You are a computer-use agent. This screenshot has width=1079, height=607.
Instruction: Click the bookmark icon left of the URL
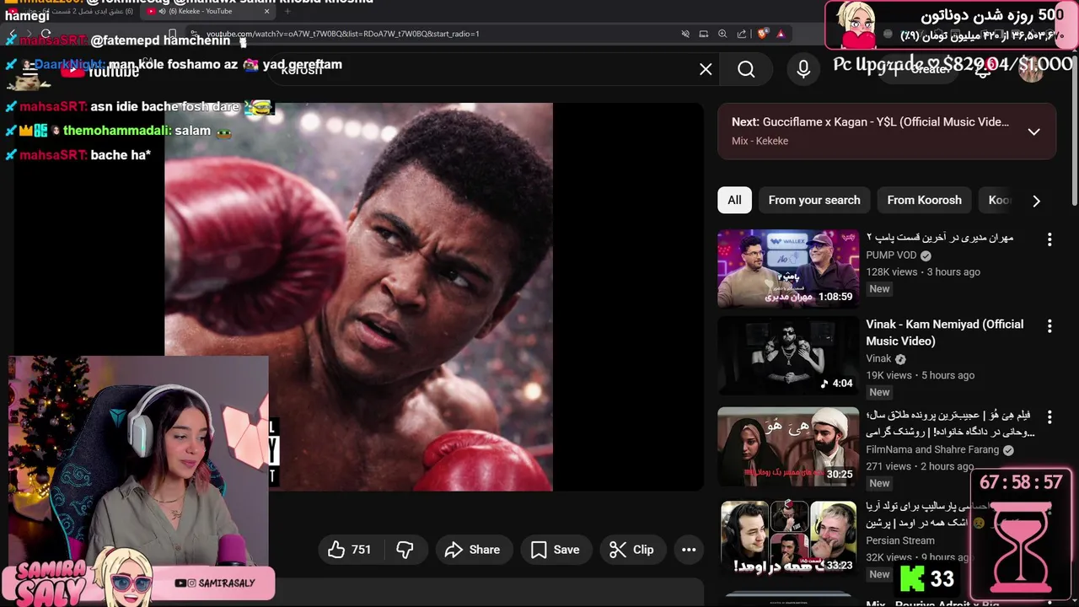click(172, 34)
